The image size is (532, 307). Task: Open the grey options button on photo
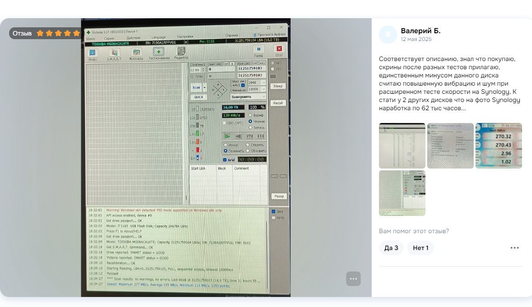click(x=353, y=279)
